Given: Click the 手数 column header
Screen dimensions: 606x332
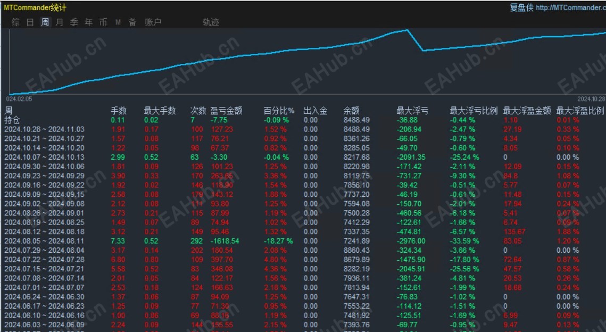Looking at the screenshot, I should tap(119, 111).
